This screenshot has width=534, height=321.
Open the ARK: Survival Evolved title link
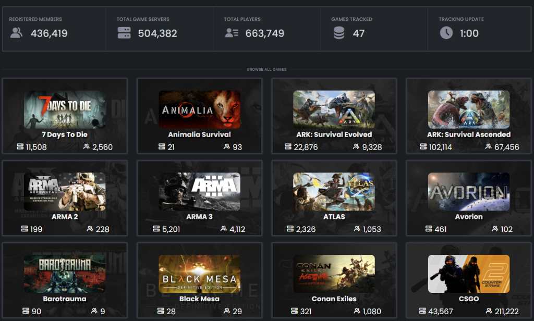click(x=334, y=134)
